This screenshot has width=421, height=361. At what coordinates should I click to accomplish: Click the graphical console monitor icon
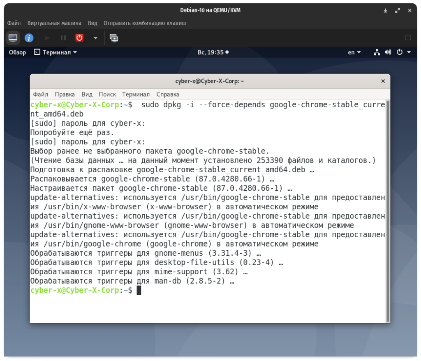coord(13,38)
